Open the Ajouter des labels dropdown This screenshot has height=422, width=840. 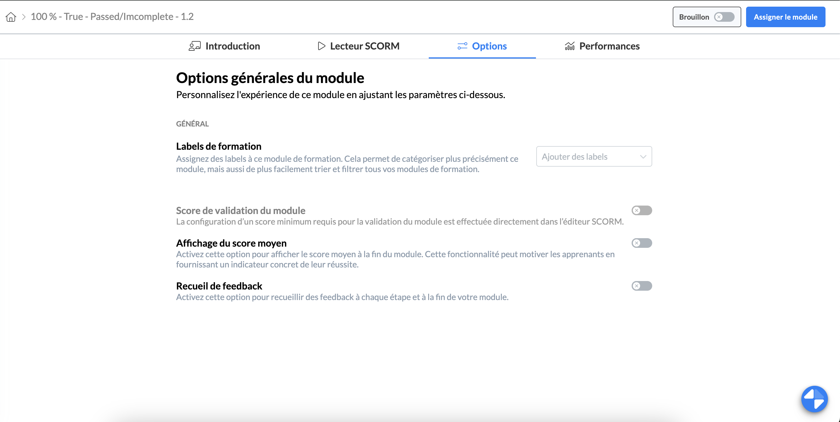click(587, 157)
